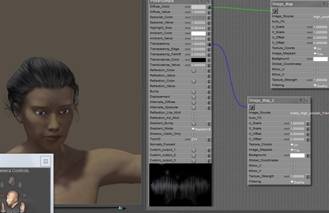
Task: Click the Displacement question mark icon
Action: [x=194, y=97]
